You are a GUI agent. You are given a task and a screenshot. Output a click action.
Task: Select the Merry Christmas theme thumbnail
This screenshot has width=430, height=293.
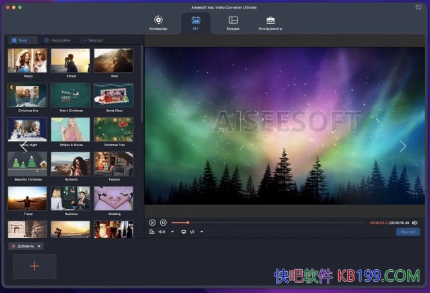point(70,95)
